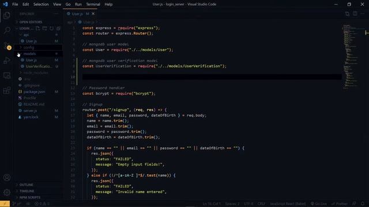Screen dimensions: 369x207
Task: Open the Edit menu
Action: [x=25, y=4]
